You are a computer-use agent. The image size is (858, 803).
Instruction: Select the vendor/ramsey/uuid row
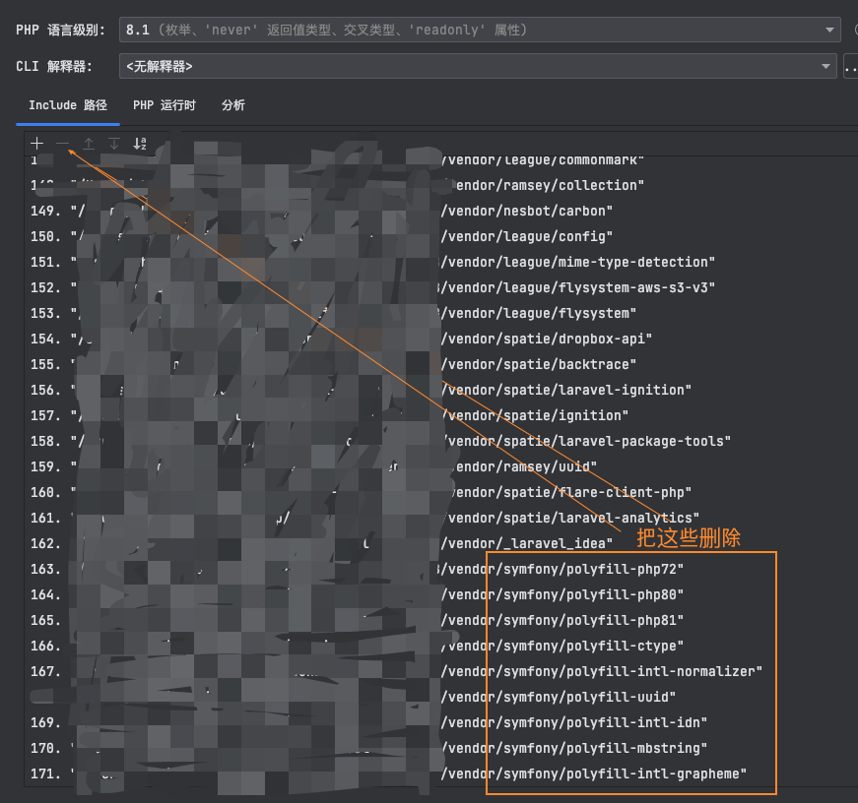coord(441,466)
